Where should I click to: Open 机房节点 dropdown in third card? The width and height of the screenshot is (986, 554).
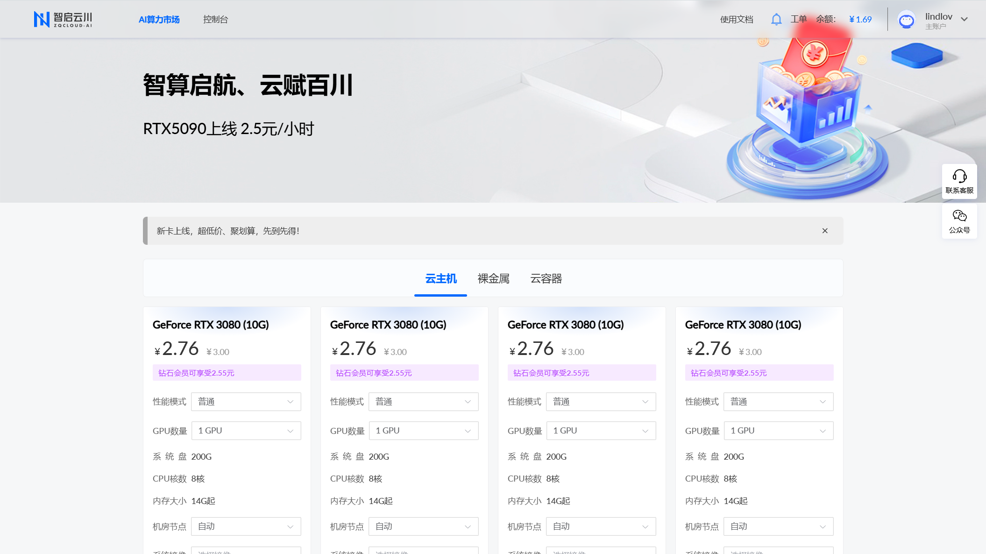tap(601, 526)
